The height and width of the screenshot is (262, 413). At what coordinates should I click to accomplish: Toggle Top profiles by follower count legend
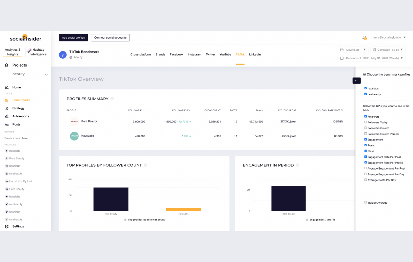pos(144,220)
